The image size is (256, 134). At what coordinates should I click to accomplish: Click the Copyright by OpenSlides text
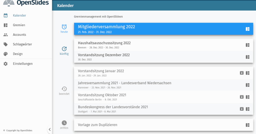click(x=18, y=130)
